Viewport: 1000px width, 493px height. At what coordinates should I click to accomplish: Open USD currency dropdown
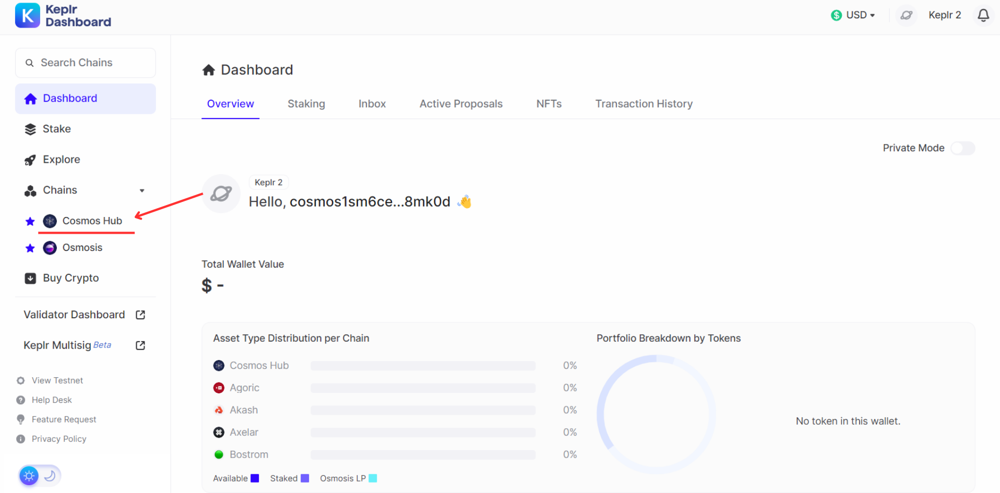853,15
